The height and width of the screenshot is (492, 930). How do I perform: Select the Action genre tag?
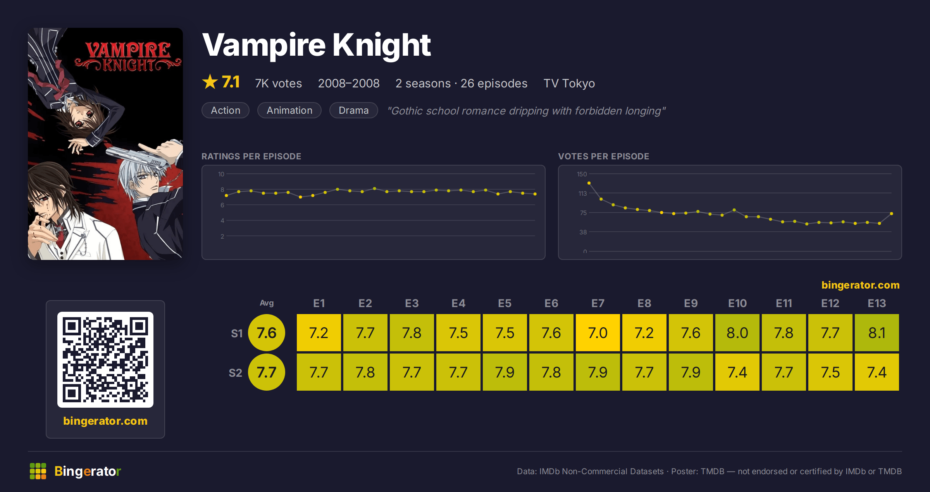click(x=226, y=110)
